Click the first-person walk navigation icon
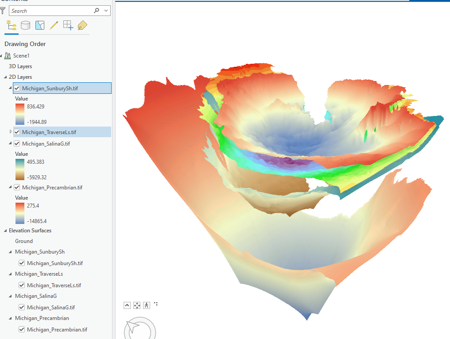 (x=147, y=305)
